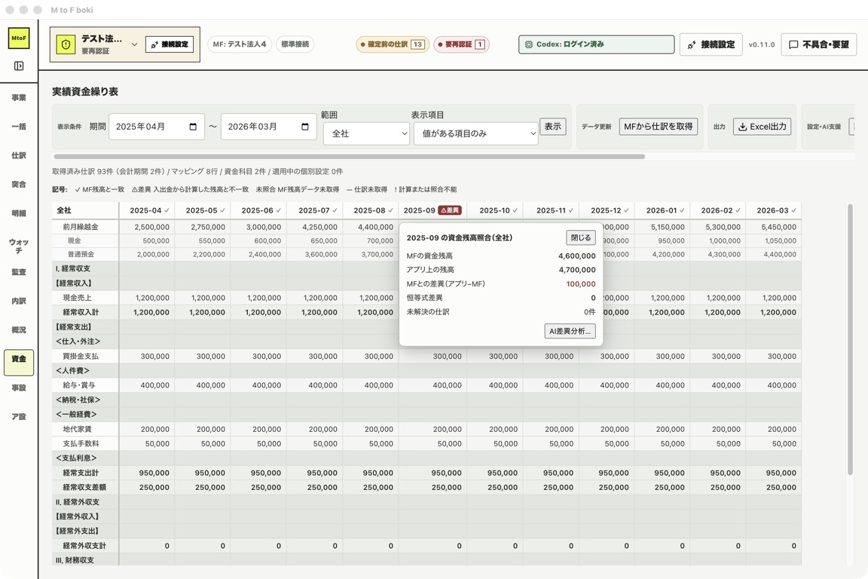868x579 pixels.
Task: Open 突合 in the left sidebar
Action: pyautogui.click(x=19, y=184)
